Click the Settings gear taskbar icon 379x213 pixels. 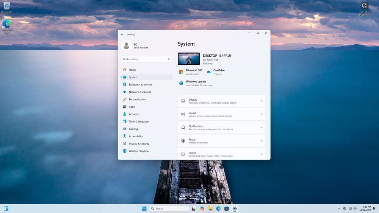tap(235, 208)
